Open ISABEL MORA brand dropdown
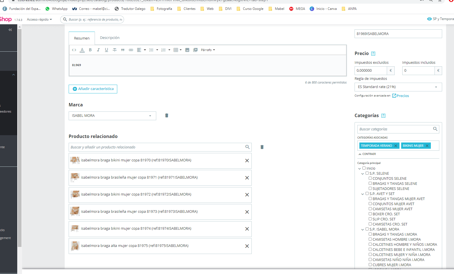454x274 pixels. click(x=112, y=116)
